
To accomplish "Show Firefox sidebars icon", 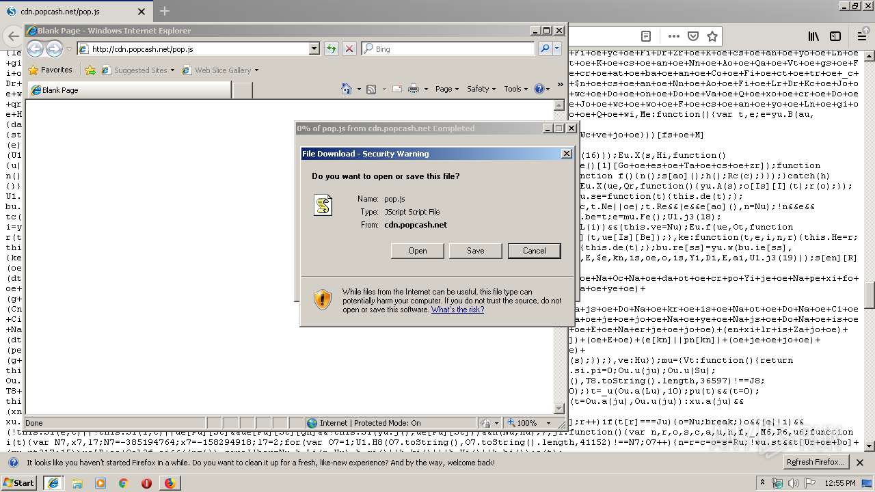I will click(835, 36).
